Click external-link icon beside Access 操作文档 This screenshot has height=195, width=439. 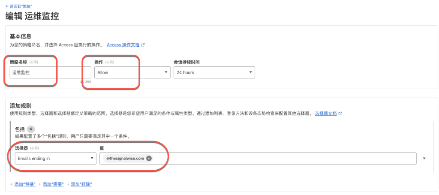pos(143,45)
